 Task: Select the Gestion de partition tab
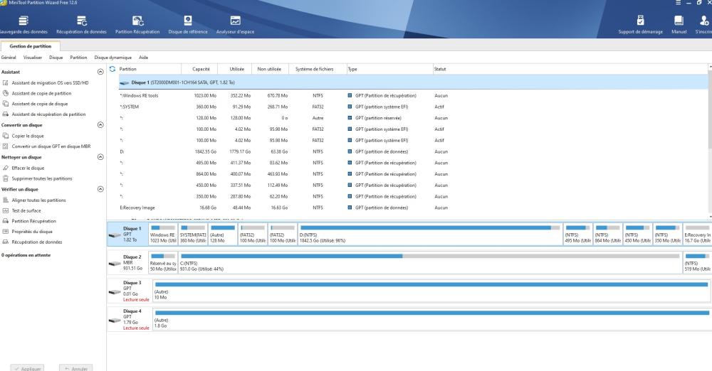click(30, 46)
